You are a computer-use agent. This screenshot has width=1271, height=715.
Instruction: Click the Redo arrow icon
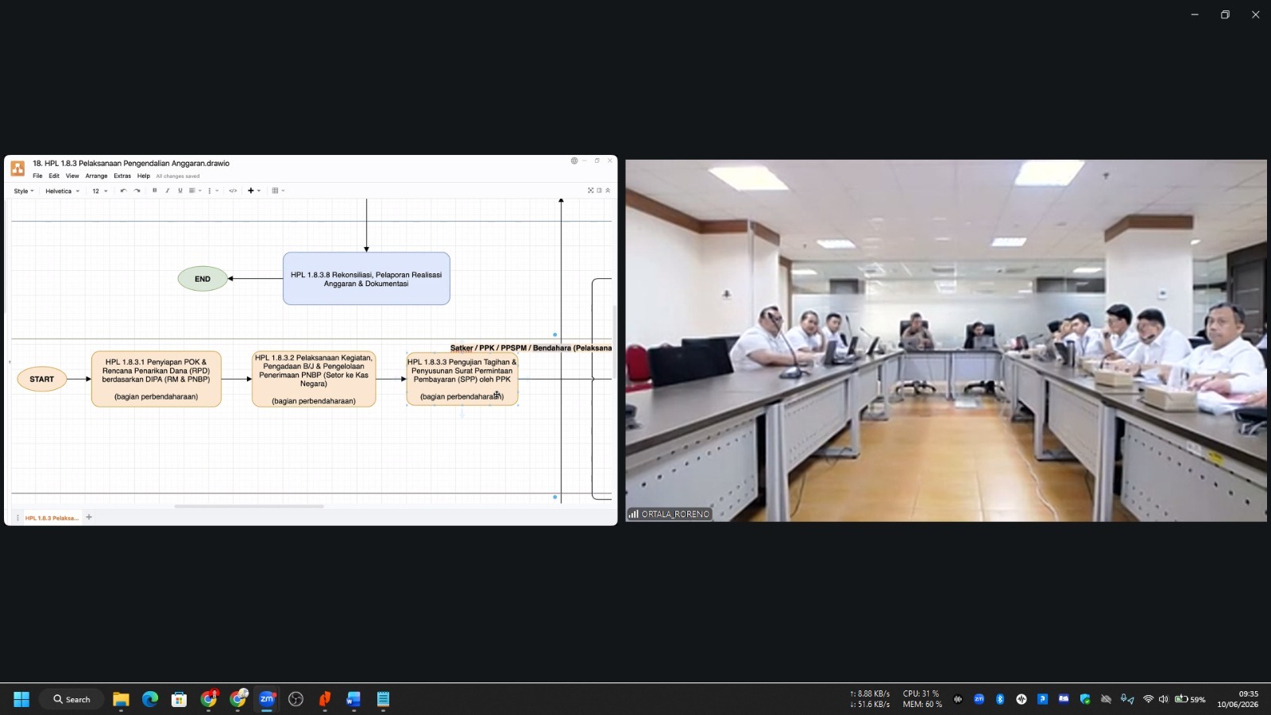click(137, 191)
